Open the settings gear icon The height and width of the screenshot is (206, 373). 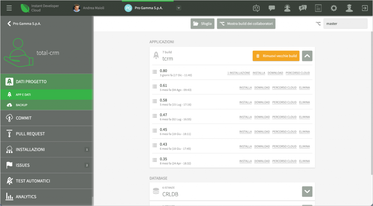(x=334, y=8)
